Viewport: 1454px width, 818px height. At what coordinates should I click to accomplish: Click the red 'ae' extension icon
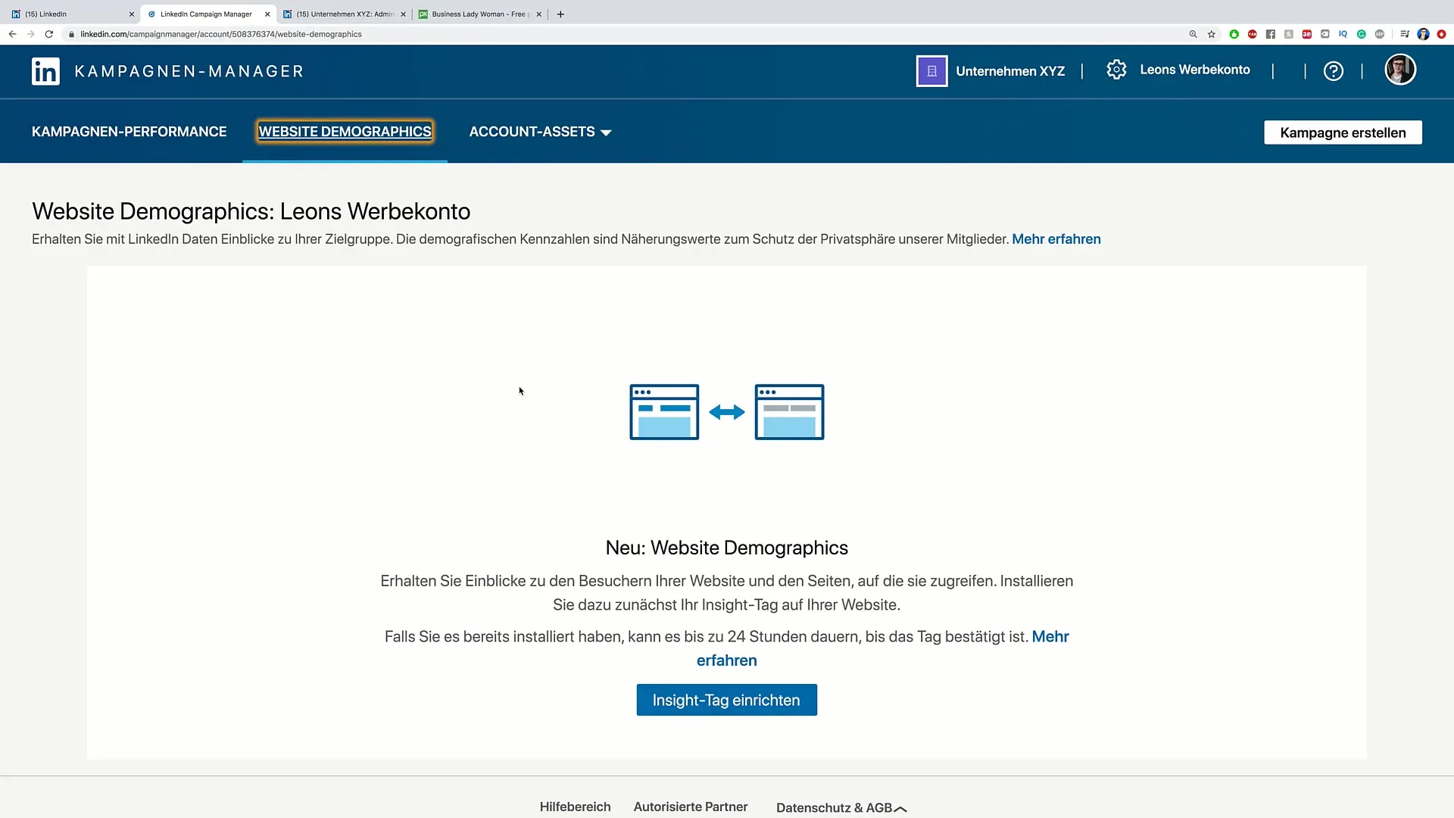1307,34
